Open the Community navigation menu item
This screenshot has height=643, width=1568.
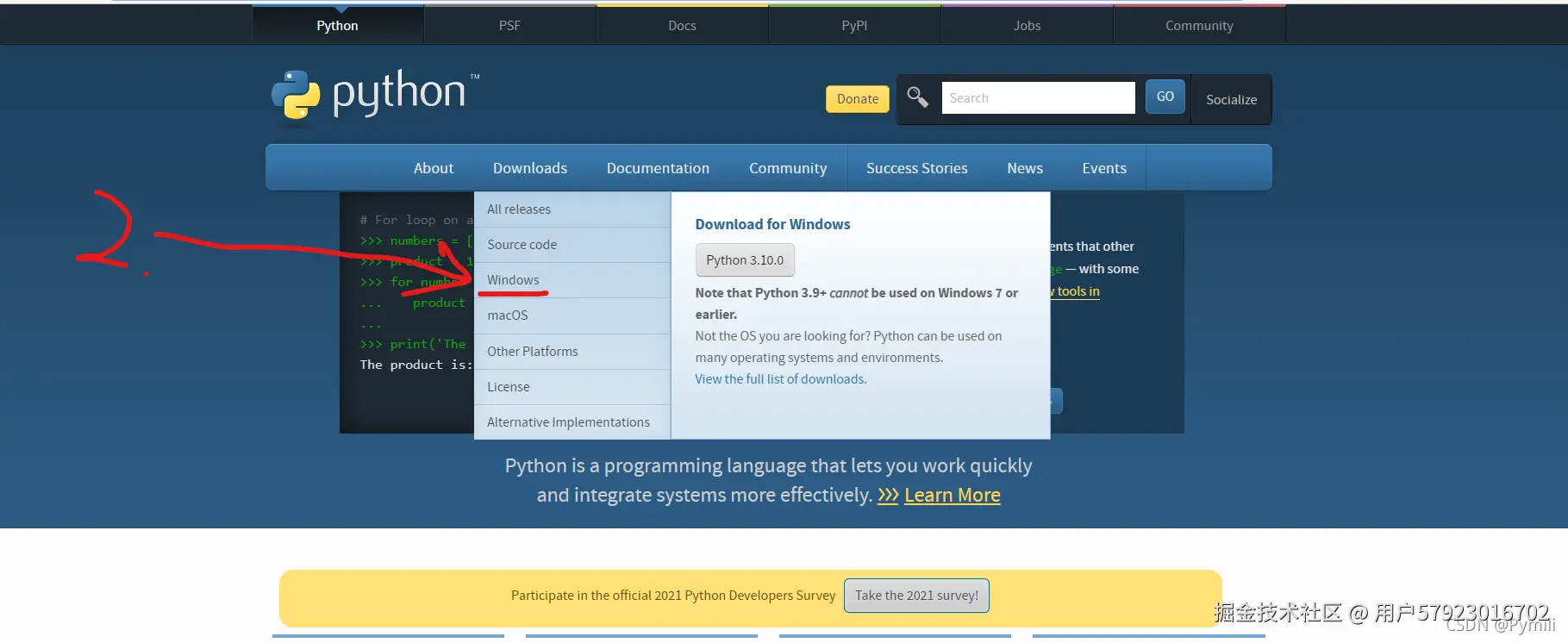788,168
